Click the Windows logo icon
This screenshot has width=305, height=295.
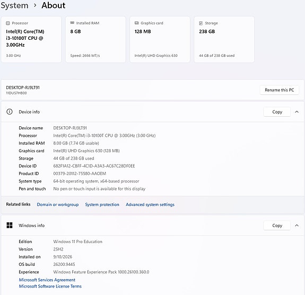[10, 225]
